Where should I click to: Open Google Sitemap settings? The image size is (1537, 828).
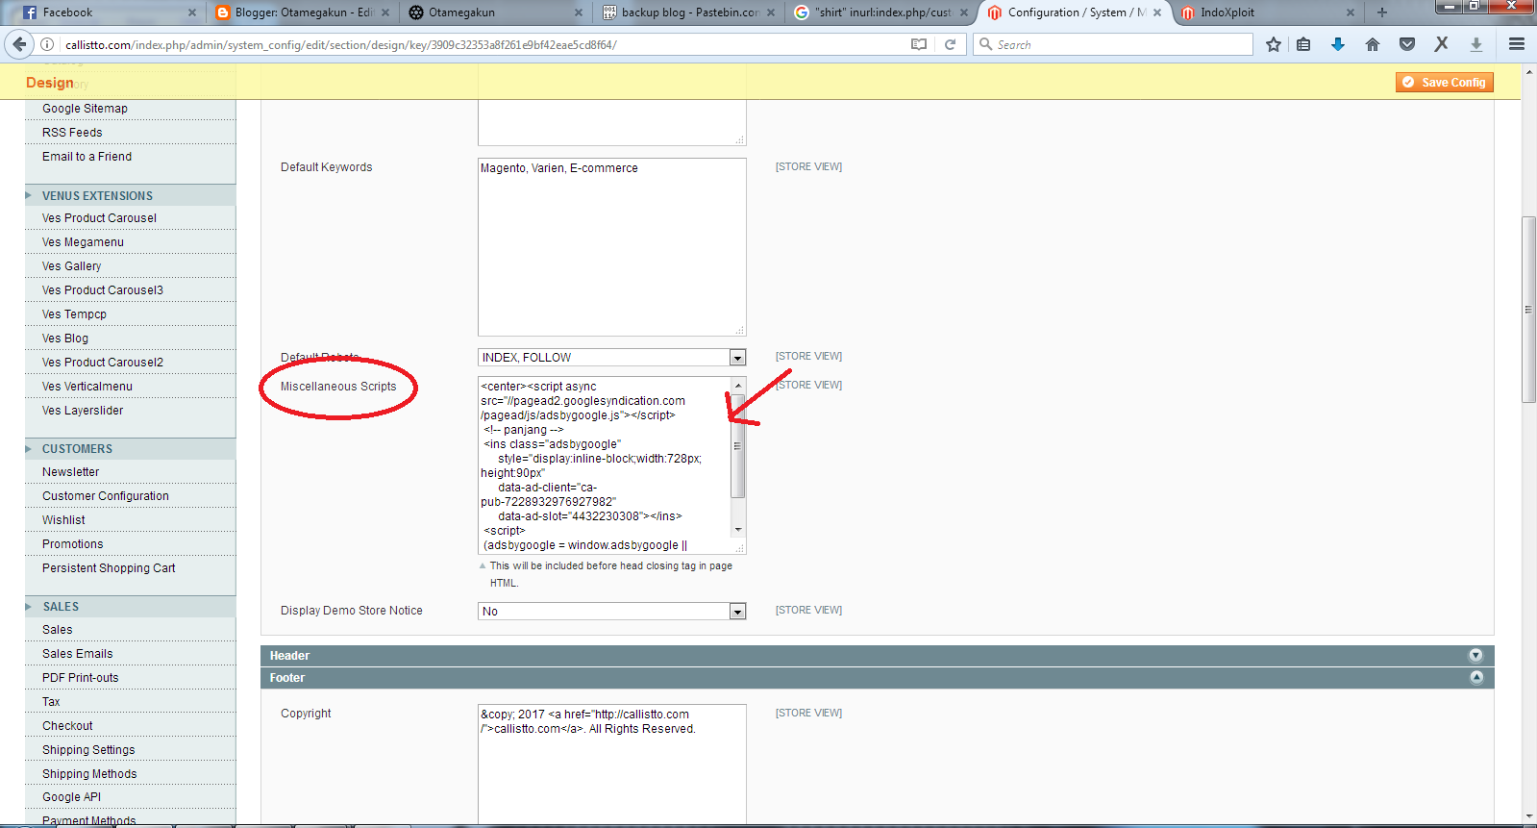[85, 109]
